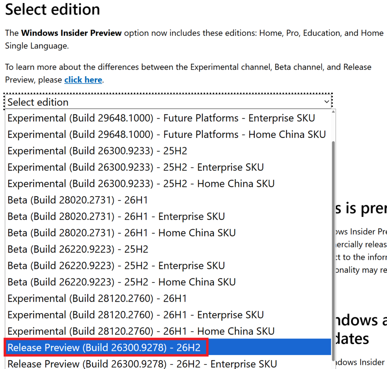Choose Experimental Build 29648.1000 Future Platforms Enterprise SKU
Screen dimensions: 387x369
point(168,118)
